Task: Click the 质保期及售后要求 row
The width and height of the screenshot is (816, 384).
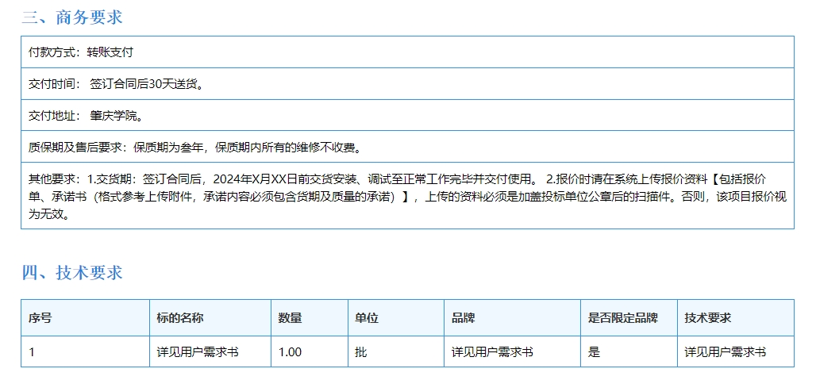Action: point(195,147)
